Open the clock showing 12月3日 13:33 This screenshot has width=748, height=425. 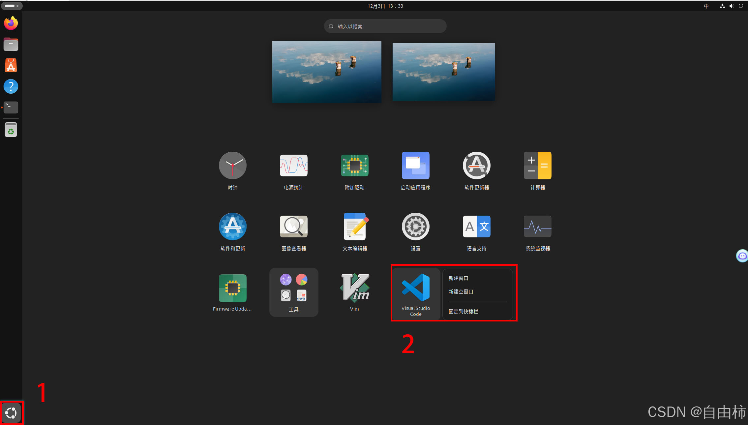(x=385, y=6)
